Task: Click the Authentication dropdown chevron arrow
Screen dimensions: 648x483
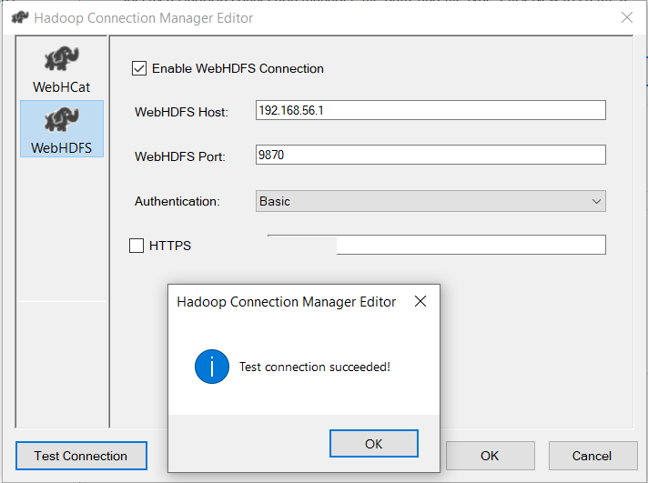Action: (x=596, y=201)
